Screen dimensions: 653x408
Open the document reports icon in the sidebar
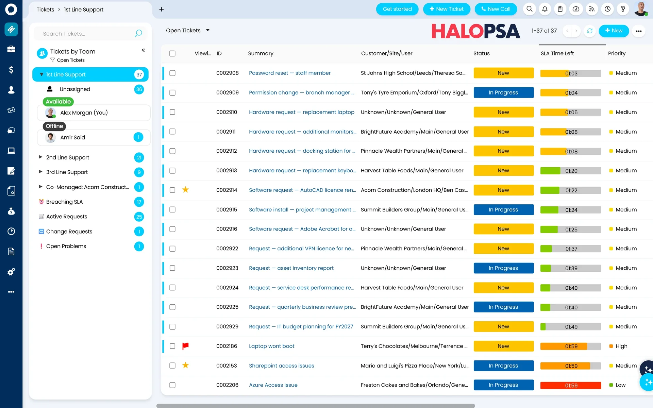(x=11, y=252)
